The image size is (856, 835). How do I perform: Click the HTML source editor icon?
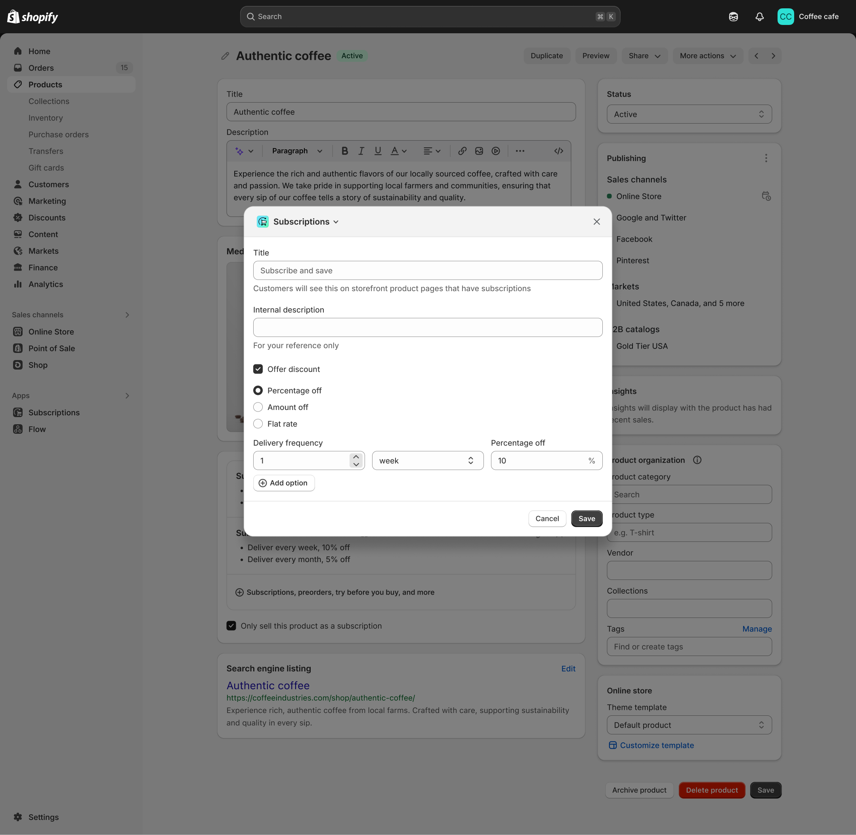tap(559, 151)
